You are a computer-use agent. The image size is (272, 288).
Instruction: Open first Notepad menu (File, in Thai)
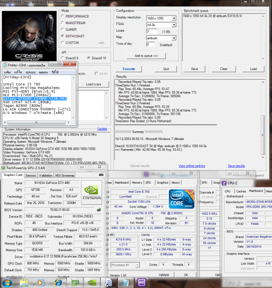click(x=7, y=72)
